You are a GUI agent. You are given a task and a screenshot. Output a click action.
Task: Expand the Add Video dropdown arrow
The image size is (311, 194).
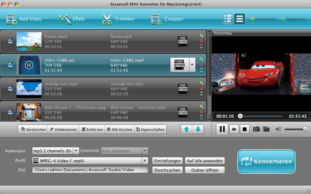[46, 19]
